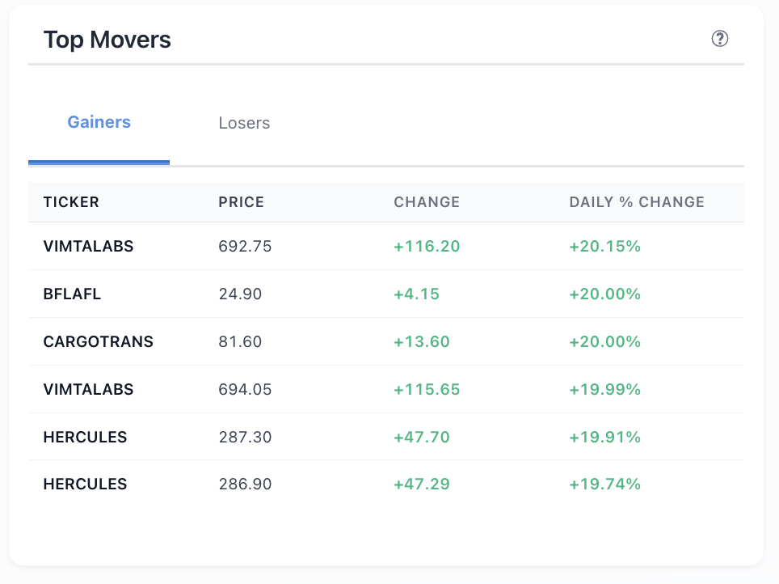Click the +19.74% daily change
779x584 pixels.
pyautogui.click(x=604, y=484)
